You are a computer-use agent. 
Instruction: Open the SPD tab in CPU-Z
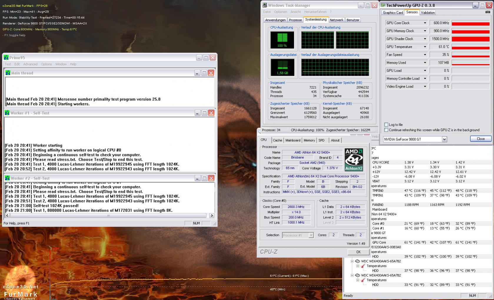(x=322, y=140)
